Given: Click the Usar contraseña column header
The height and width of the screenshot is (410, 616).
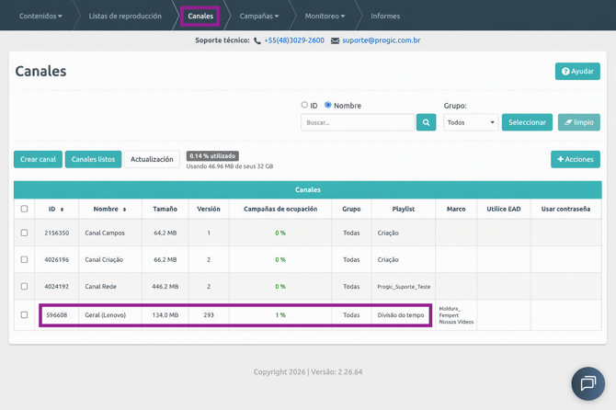Looking at the screenshot, I should point(565,209).
